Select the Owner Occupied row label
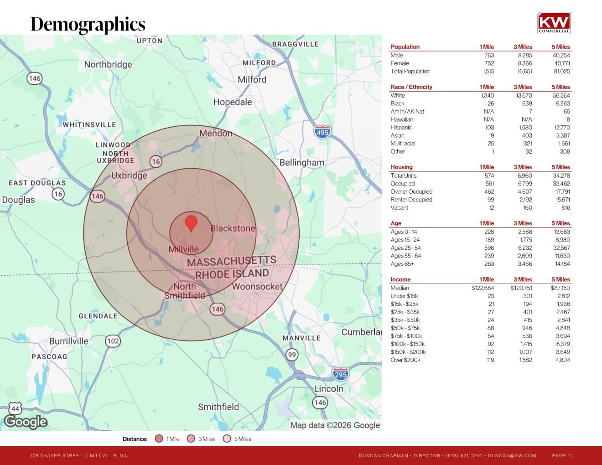602x465 pixels. tap(411, 192)
